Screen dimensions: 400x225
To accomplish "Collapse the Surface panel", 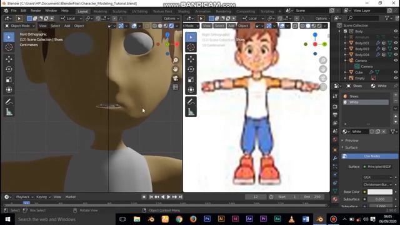I will (x=351, y=147).
